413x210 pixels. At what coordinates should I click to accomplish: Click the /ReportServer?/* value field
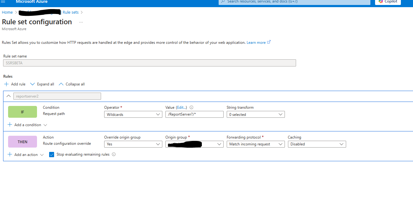[194, 115]
